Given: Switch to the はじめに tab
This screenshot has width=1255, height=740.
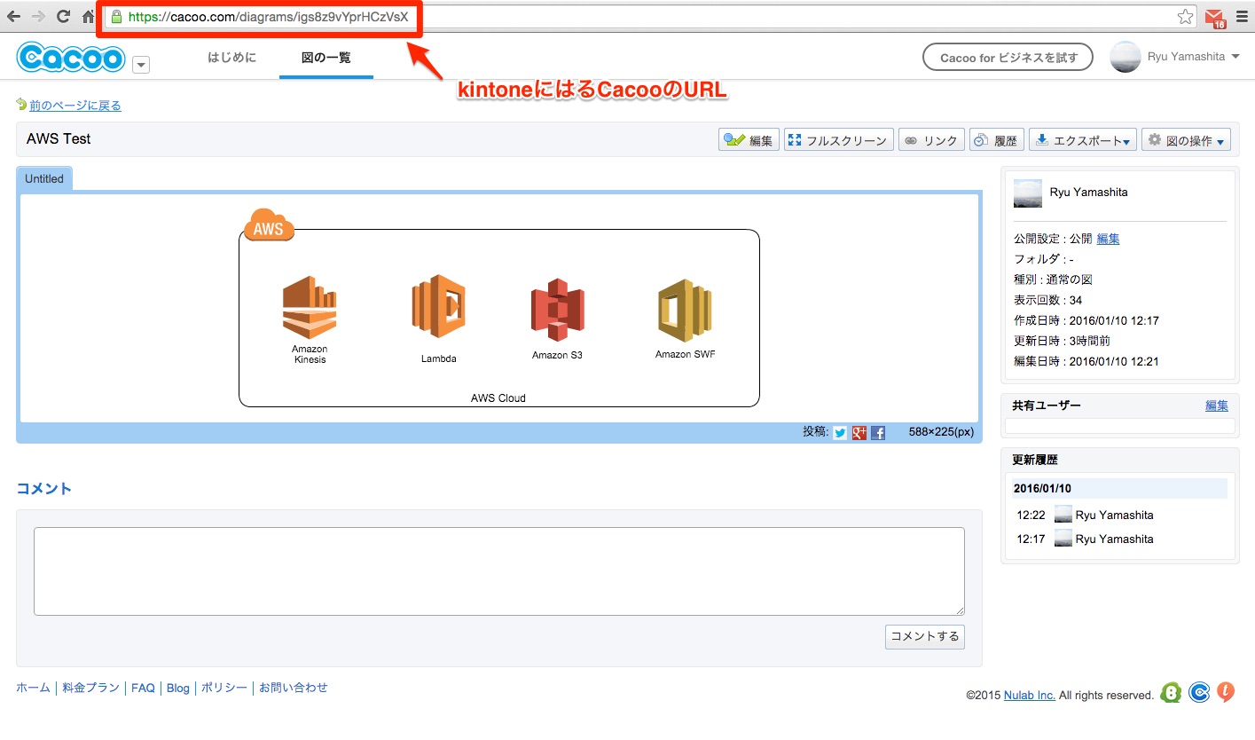Looking at the screenshot, I should tap(231, 58).
